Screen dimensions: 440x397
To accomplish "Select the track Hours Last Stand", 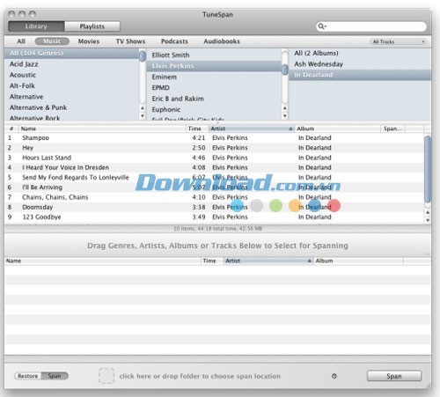I will point(214,158).
